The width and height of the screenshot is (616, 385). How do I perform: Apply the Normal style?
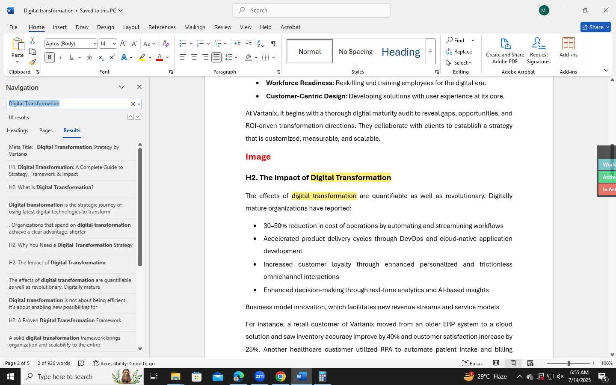310,51
